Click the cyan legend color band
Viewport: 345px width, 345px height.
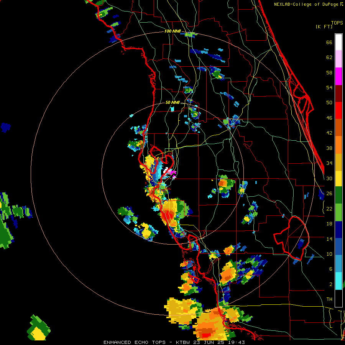(338, 281)
